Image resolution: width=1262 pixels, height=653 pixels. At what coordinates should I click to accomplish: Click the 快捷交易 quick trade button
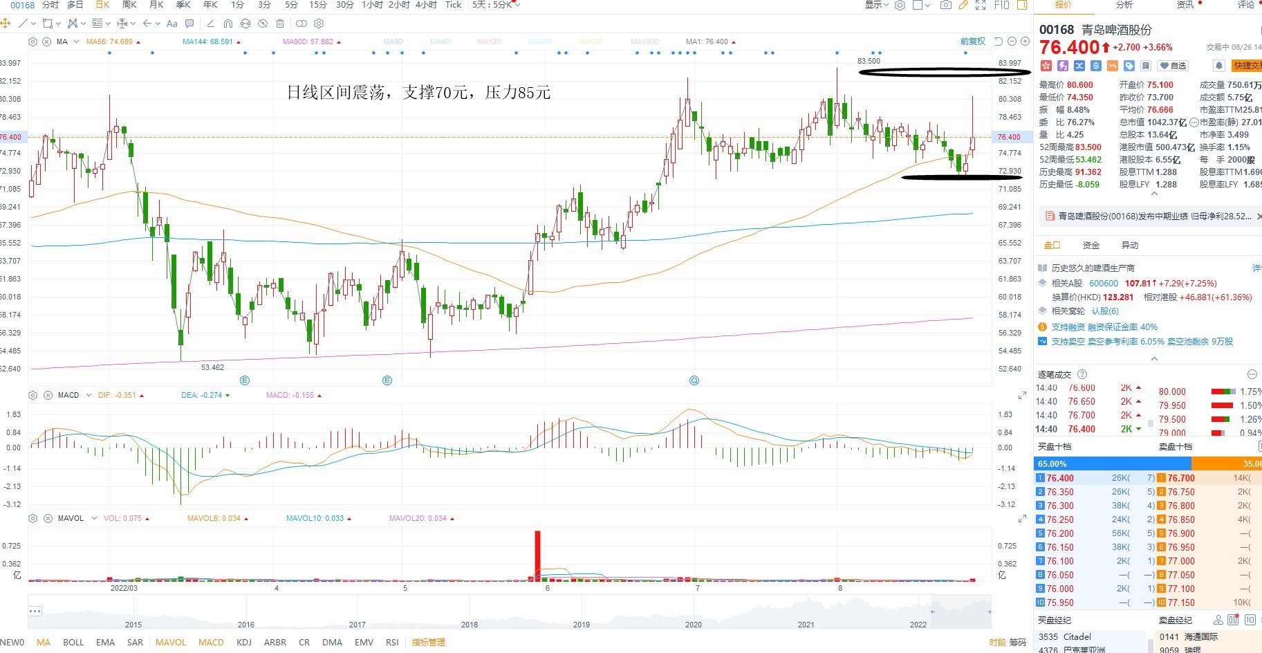pos(1247,66)
